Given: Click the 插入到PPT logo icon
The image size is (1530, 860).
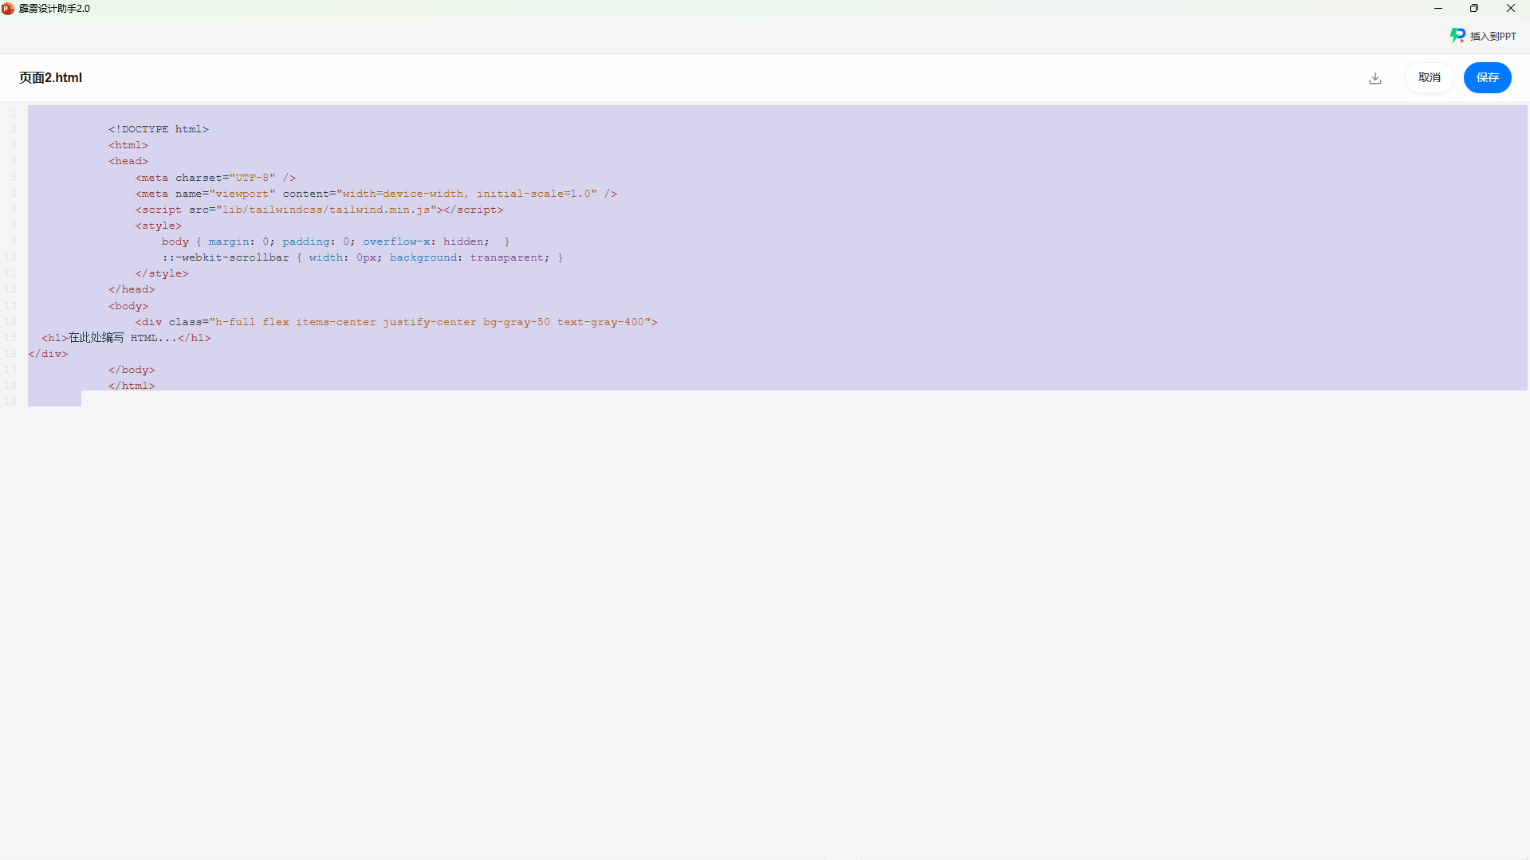Looking at the screenshot, I should 1457,36.
